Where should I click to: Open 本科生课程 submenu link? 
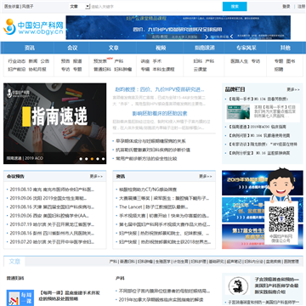164,69
